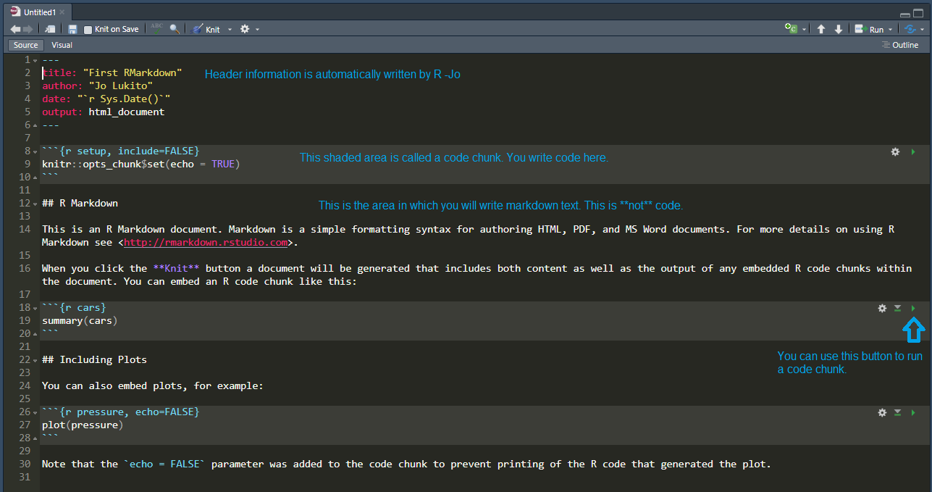Show the document Outline
This screenshot has width=932, height=492.
point(900,45)
